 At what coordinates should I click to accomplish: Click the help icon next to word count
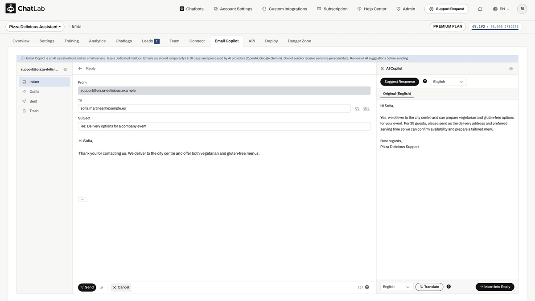point(367,287)
